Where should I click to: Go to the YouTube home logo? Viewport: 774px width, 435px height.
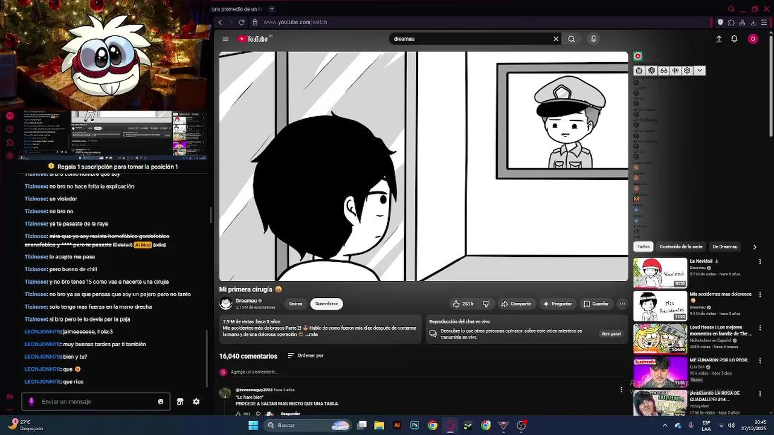253,39
